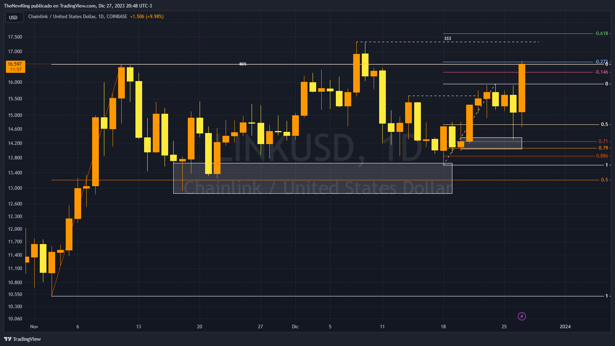Click the 10.550 price axis label
This screenshot has height=346, width=615.
pos(15,294)
